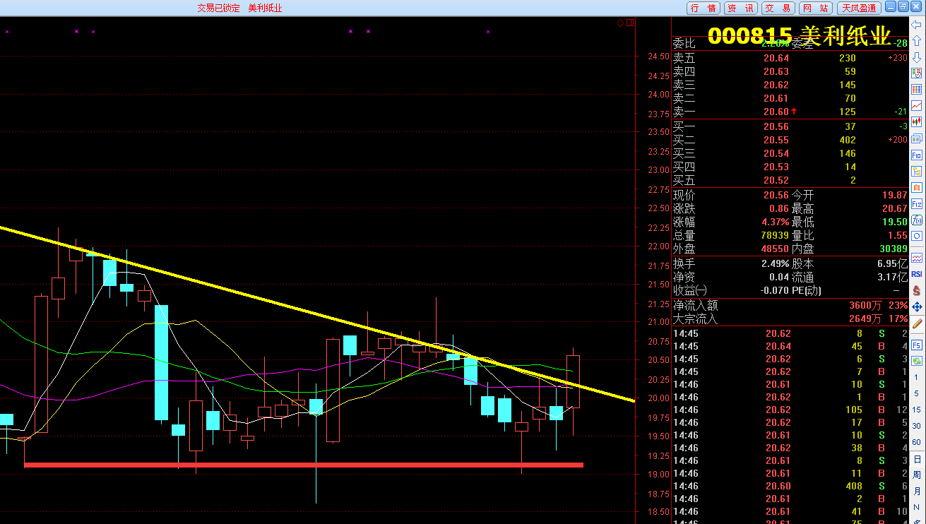Click the 卖五 ask price 20.64

pos(776,58)
